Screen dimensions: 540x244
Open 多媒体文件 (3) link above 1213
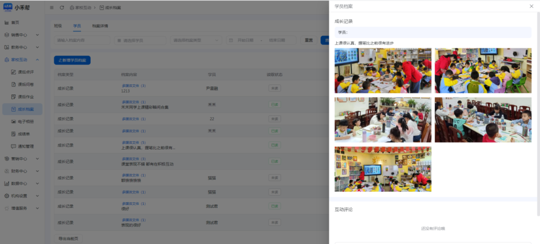(133, 86)
